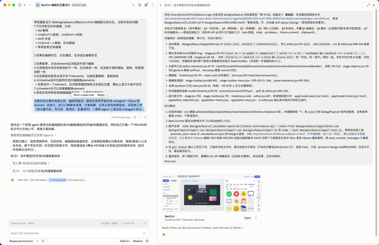Click the orange spinner icon by token count
Screen dimensions: 379x245
pyautogui.click(x=13, y=180)
